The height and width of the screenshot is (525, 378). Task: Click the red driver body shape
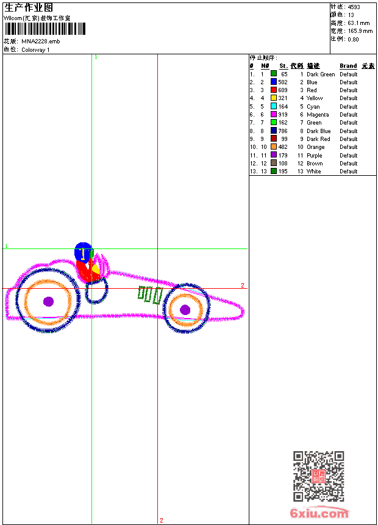(87, 272)
